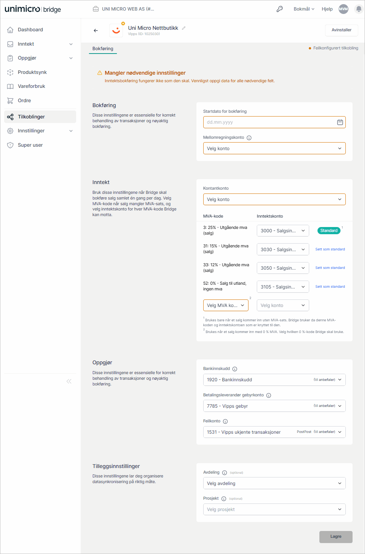Show info for Feilkonto
Screen dimensions: 365x554
coord(225,421)
